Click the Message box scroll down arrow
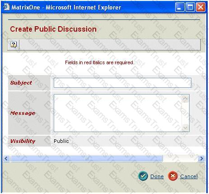 (x=185, y=128)
